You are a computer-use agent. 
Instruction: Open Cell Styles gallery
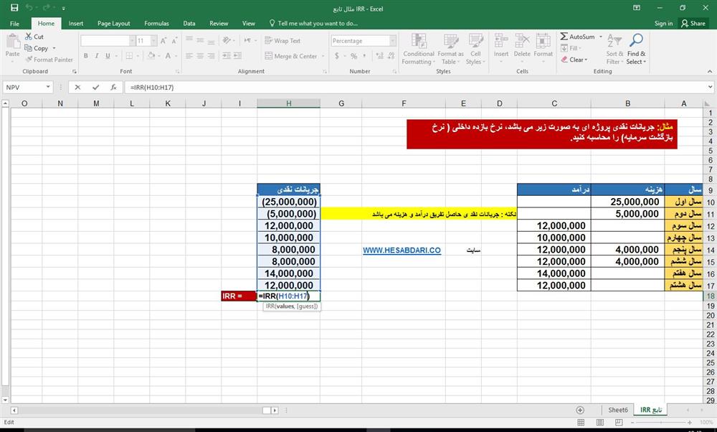tap(475, 47)
